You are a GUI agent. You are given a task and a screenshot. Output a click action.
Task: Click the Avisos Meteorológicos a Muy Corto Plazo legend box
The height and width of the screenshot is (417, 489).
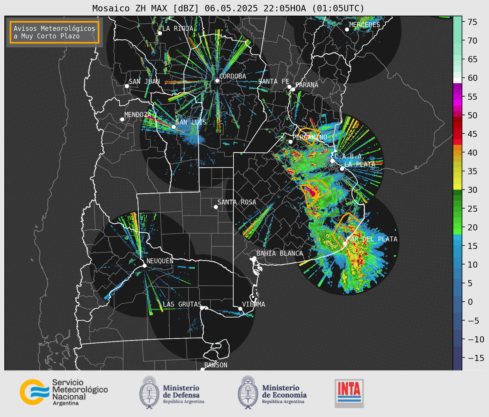tap(54, 32)
